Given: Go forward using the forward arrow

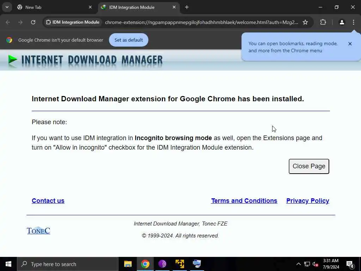Looking at the screenshot, I should [20, 22].
